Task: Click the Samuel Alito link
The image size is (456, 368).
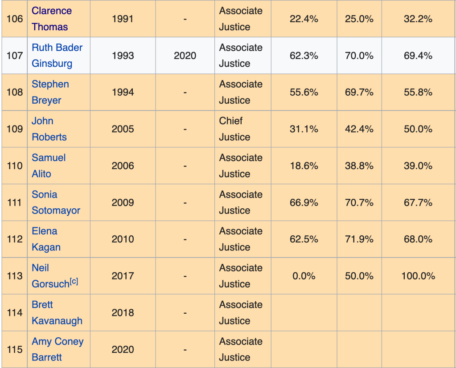Action: pos(48,166)
